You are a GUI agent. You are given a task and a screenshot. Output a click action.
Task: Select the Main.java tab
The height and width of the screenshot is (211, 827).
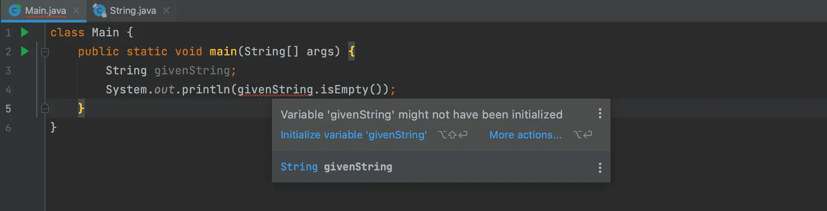(x=45, y=10)
